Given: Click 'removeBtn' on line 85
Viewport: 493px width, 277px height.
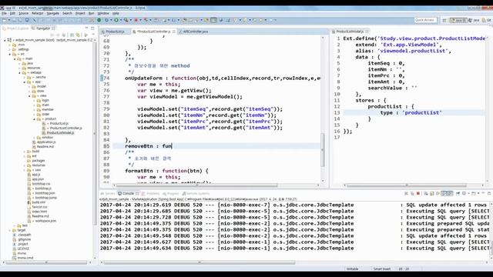Looking at the screenshot, I should (139, 146).
